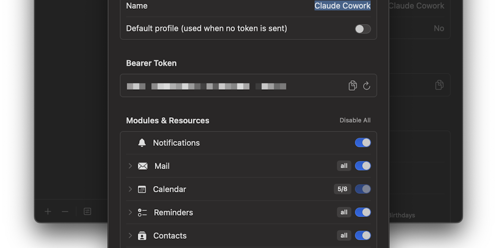Click the Calendar 5/8 resources badge

click(342, 189)
